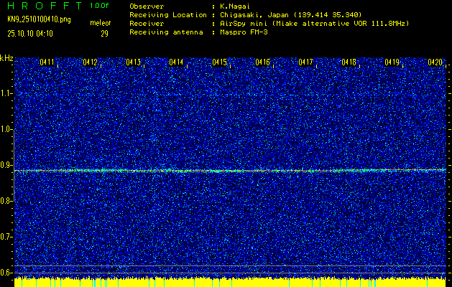The height and width of the screenshot is (287, 452).
Task: Click the kHz axis unit label
Action: [6, 57]
